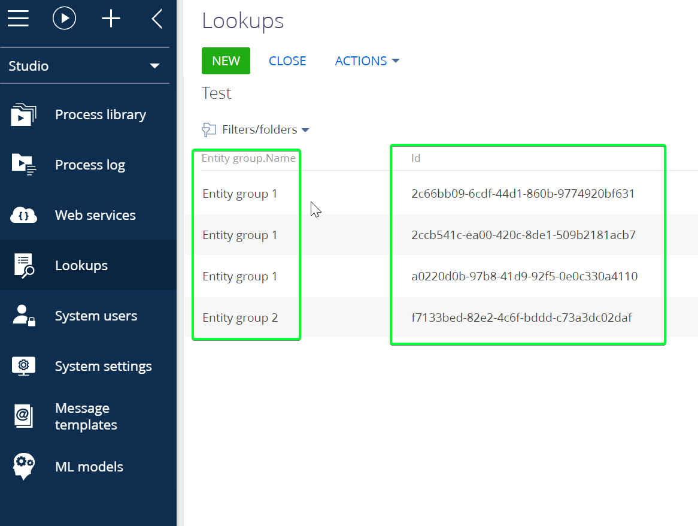Select Lookups in the sidebar
This screenshot has height=526, width=698.
pos(81,265)
